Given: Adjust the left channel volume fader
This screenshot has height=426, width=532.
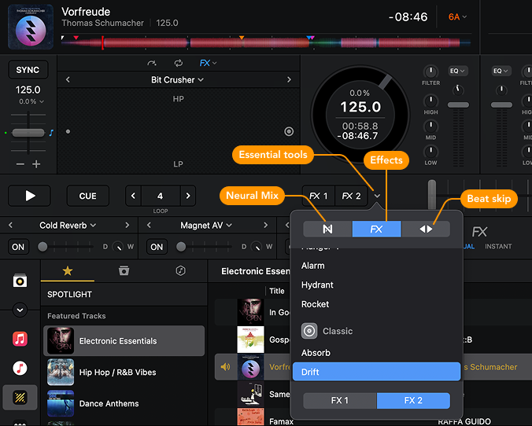Looking at the screenshot, I should [458, 105].
